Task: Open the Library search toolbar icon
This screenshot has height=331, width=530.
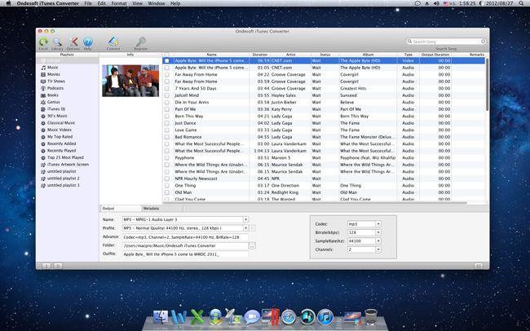Action: pyautogui.click(x=57, y=42)
